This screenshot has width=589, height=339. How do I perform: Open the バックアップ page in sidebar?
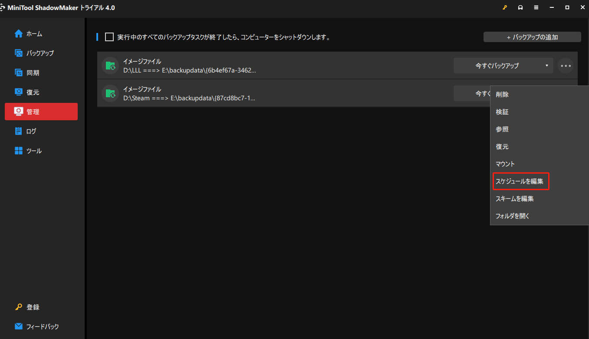pos(41,53)
